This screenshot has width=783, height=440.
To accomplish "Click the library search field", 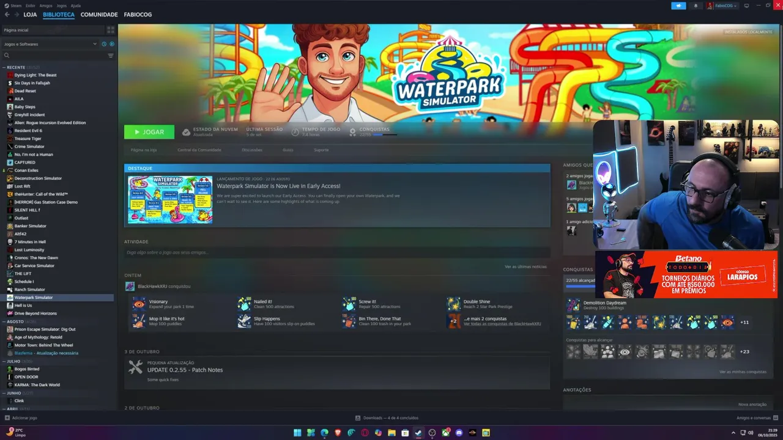I will [x=54, y=55].
